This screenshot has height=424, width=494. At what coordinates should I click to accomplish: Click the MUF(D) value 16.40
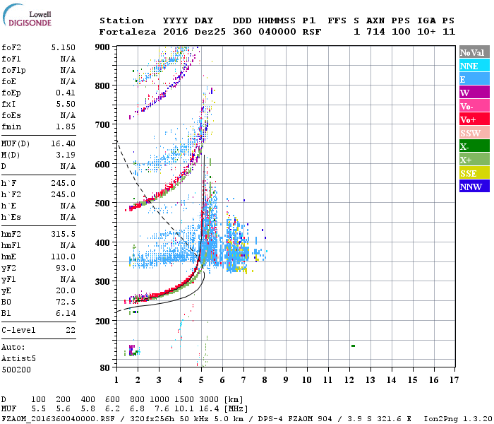point(64,144)
